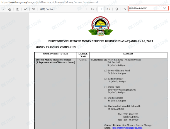170x129 pixels.
Task: Click the Add text tool icon
Action: (x=18, y=9)
